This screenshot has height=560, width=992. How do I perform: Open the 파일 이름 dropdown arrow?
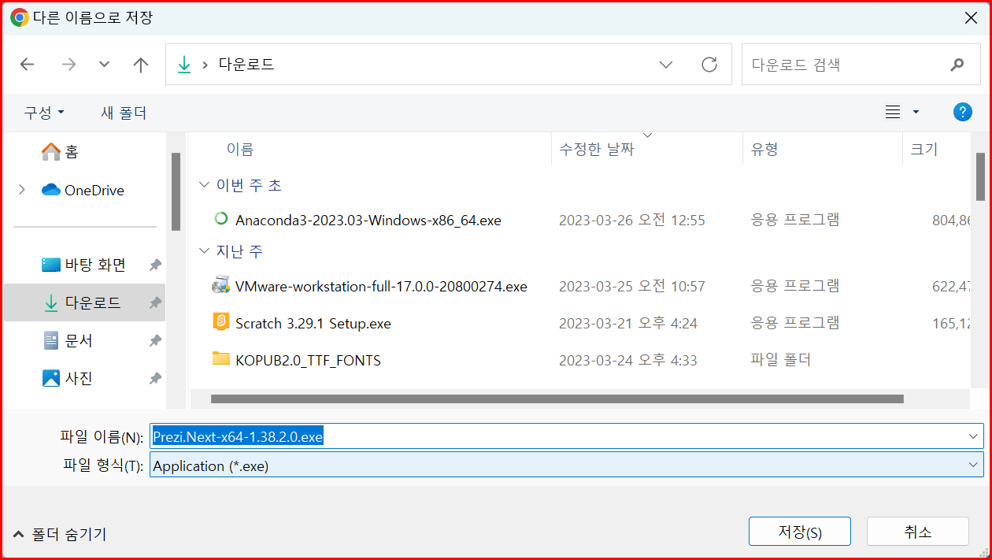(973, 436)
